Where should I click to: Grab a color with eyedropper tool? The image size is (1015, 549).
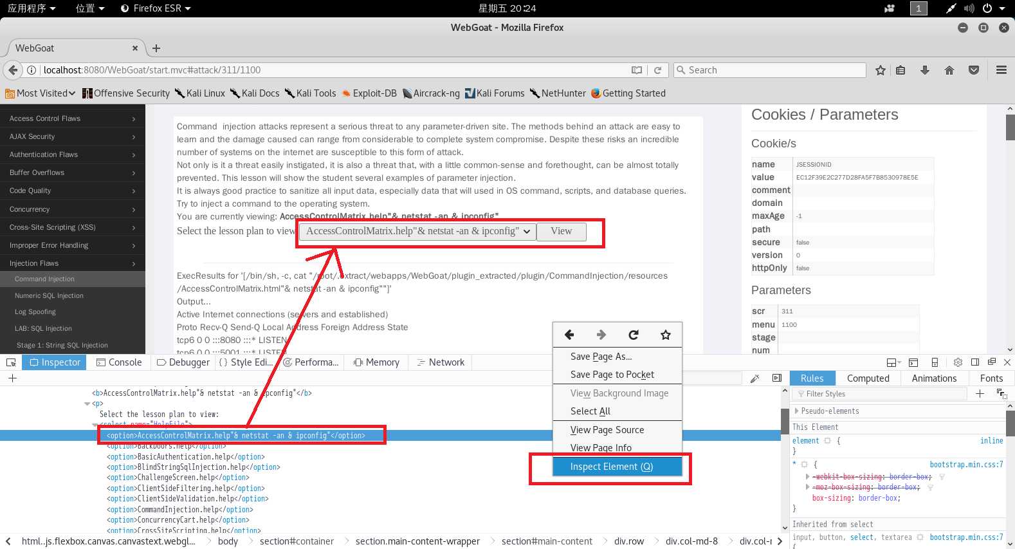[755, 378]
